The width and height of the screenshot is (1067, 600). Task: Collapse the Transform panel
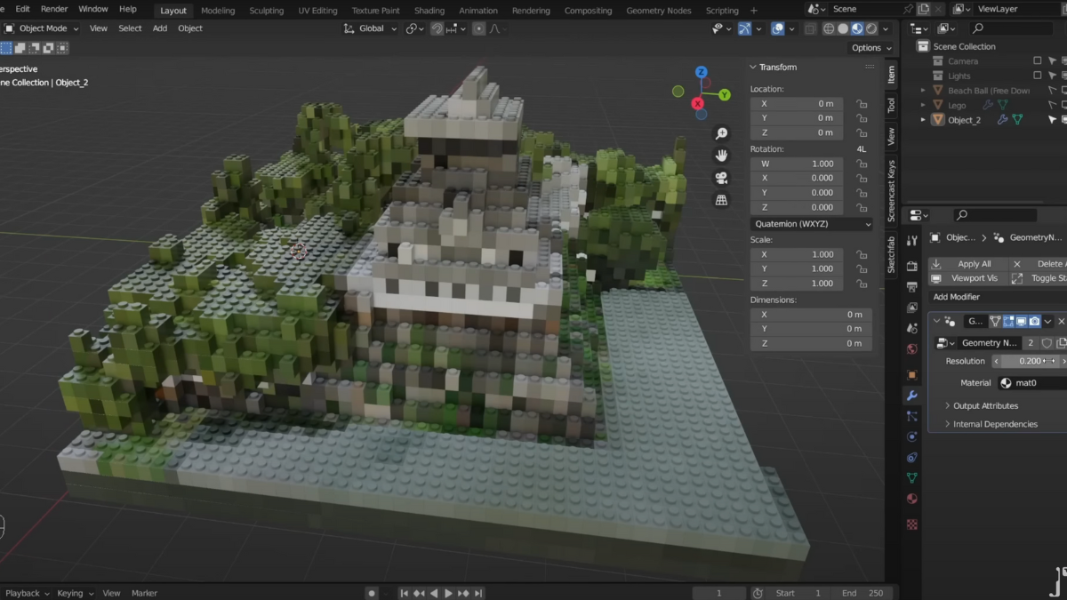click(x=752, y=67)
